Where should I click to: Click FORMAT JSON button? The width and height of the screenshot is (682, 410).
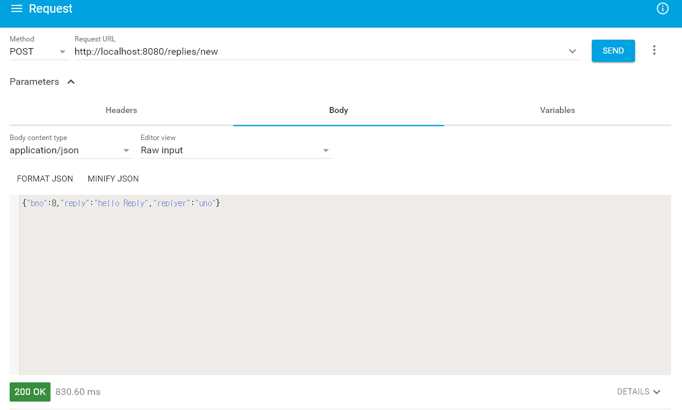click(45, 179)
